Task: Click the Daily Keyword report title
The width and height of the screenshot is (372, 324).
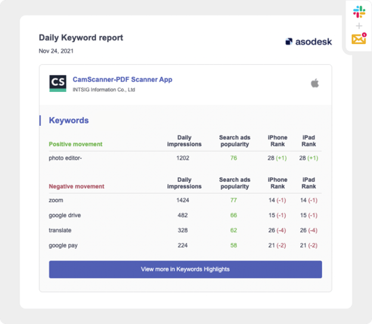Action: pyautogui.click(x=81, y=37)
